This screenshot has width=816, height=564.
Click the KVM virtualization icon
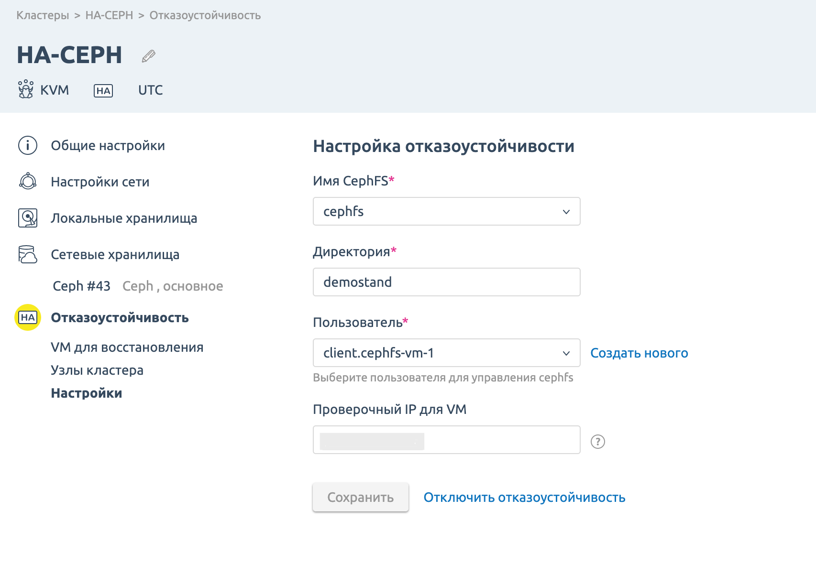[26, 89]
